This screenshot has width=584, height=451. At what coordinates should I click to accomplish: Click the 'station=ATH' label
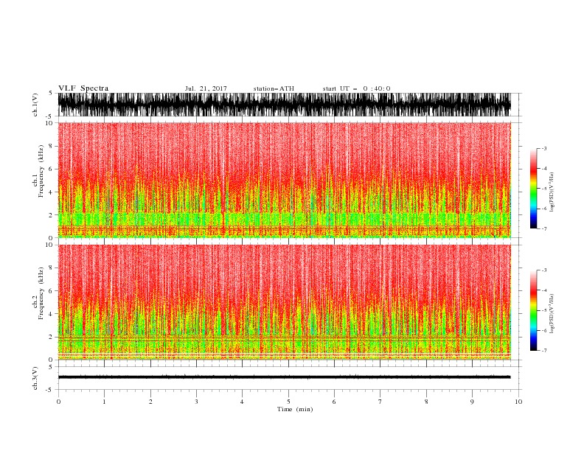[x=274, y=88]
